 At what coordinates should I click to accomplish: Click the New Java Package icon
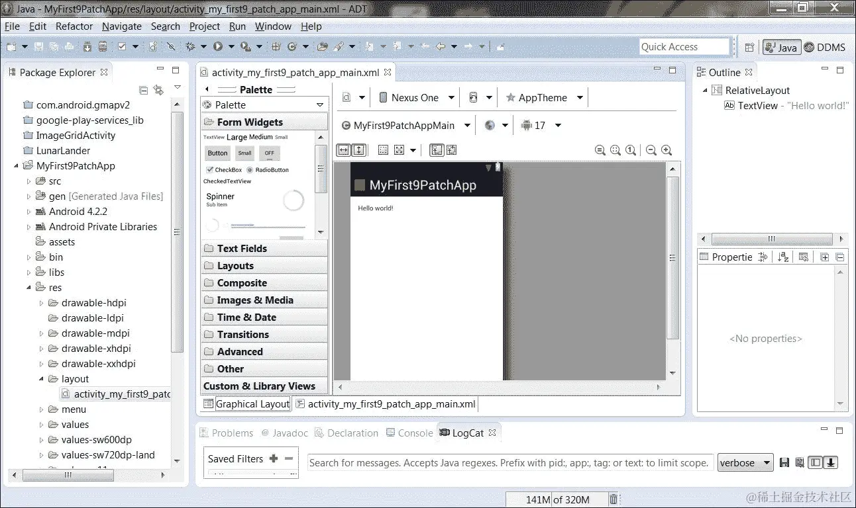click(x=275, y=46)
